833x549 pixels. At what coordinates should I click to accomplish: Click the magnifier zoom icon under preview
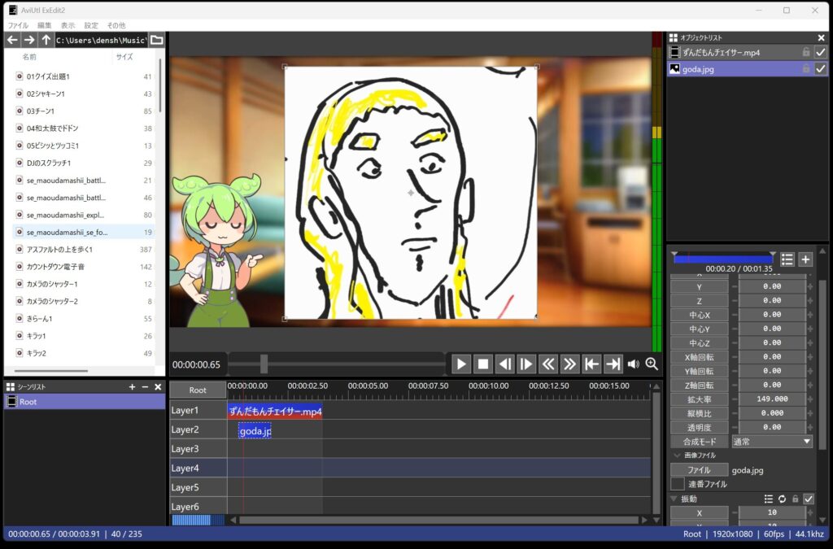coord(652,364)
